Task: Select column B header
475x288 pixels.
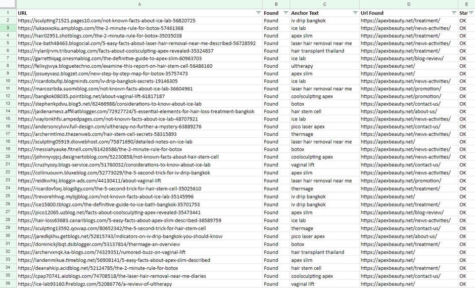Action: 276,4
